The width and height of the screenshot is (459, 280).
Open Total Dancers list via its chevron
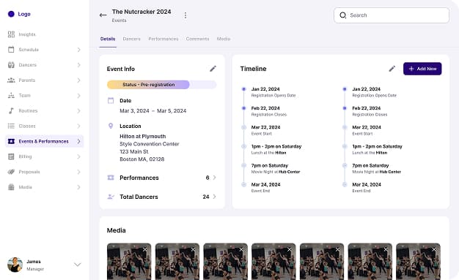coord(215,197)
